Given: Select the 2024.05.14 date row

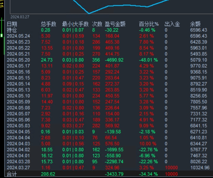Looking at the screenshot, I should (18, 84).
